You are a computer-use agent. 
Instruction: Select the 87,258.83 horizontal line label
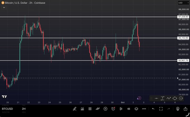(x=183, y=17)
